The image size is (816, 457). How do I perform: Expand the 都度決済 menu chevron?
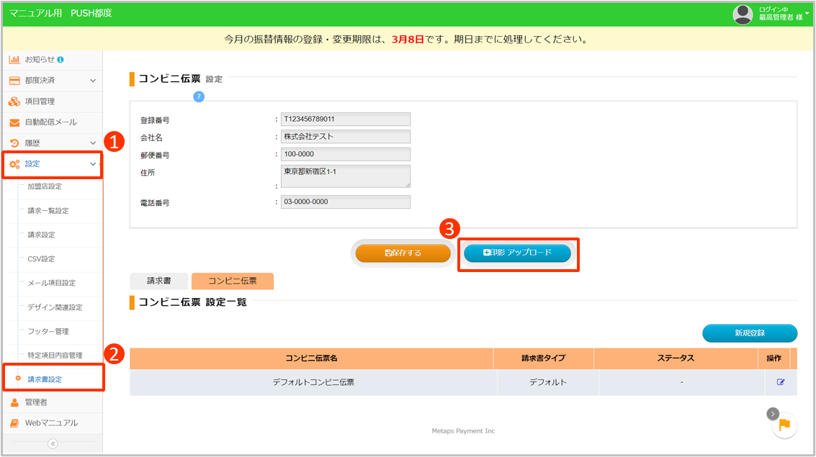point(93,81)
